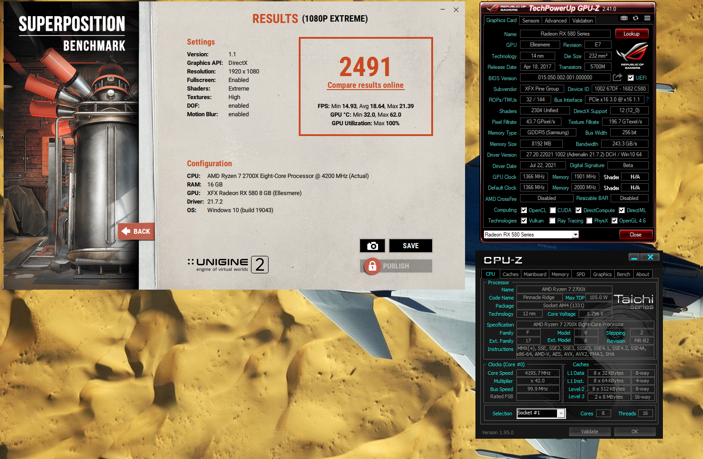Image resolution: width=703 pixels, height=459 pixels.
Task: Toggle the Vulkan checkbox
Action: (x=524, y=221)
